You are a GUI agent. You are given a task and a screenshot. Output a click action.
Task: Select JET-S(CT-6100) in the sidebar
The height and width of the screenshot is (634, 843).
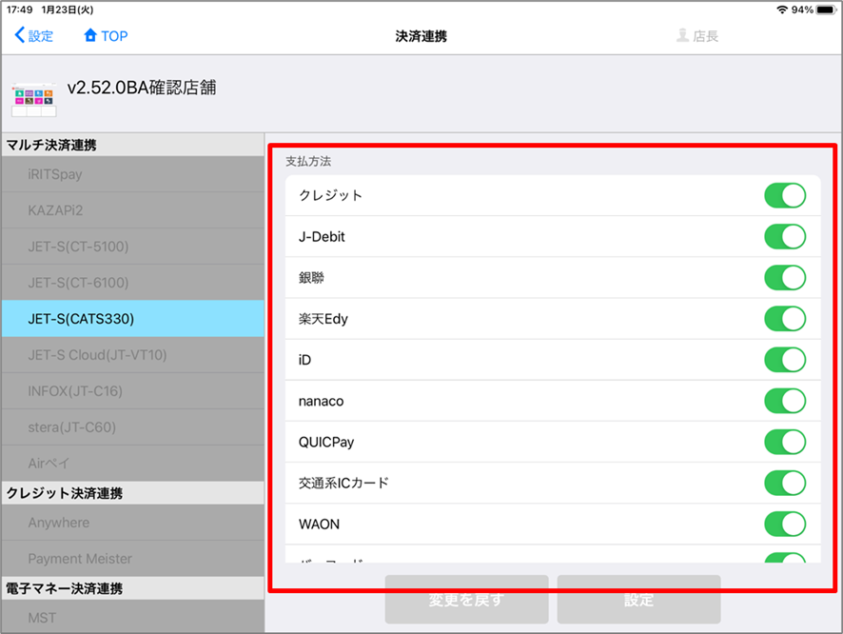pos(132,281)
